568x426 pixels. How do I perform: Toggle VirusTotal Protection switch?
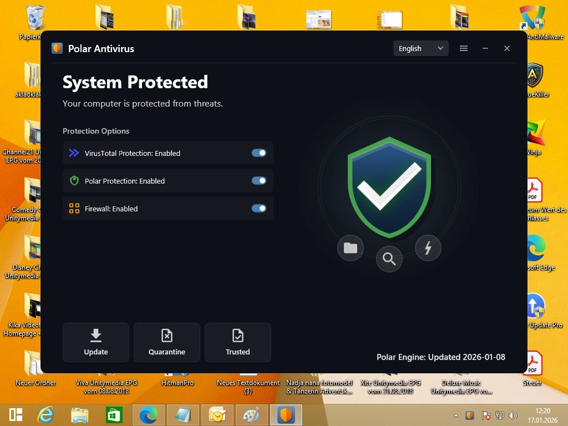[259, 153]
